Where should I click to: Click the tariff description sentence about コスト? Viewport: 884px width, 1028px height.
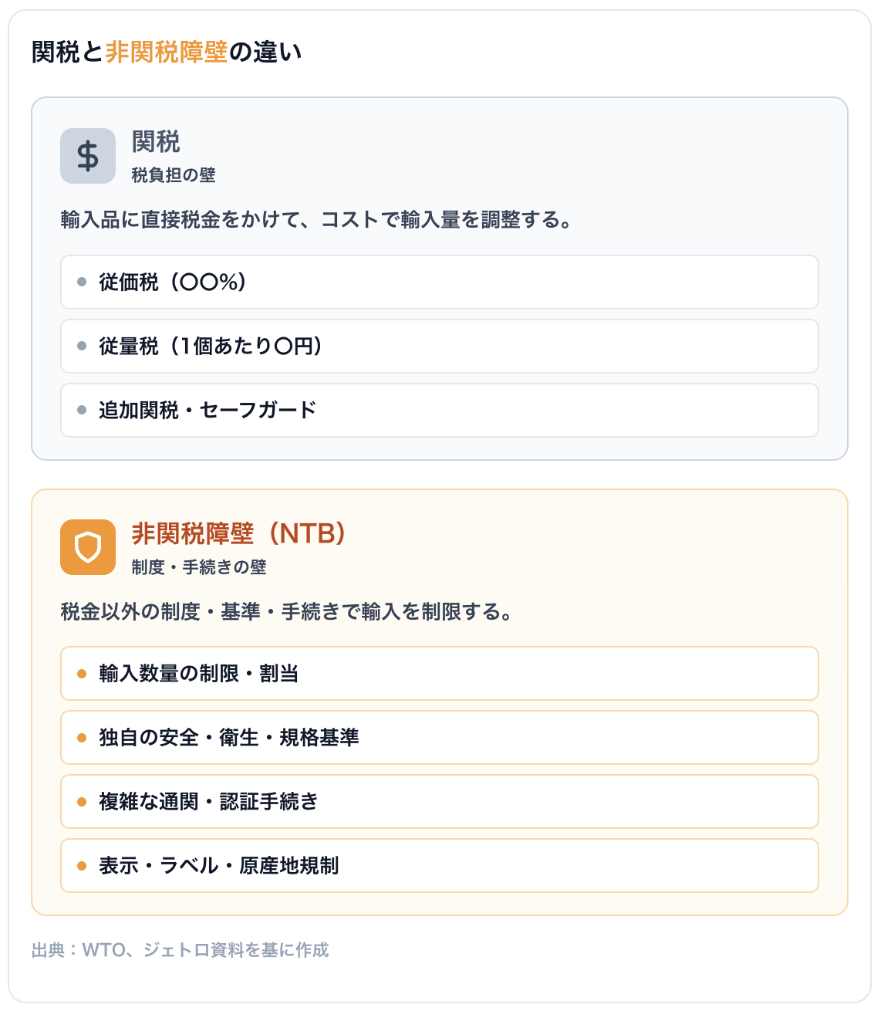[x=317, y=220]
